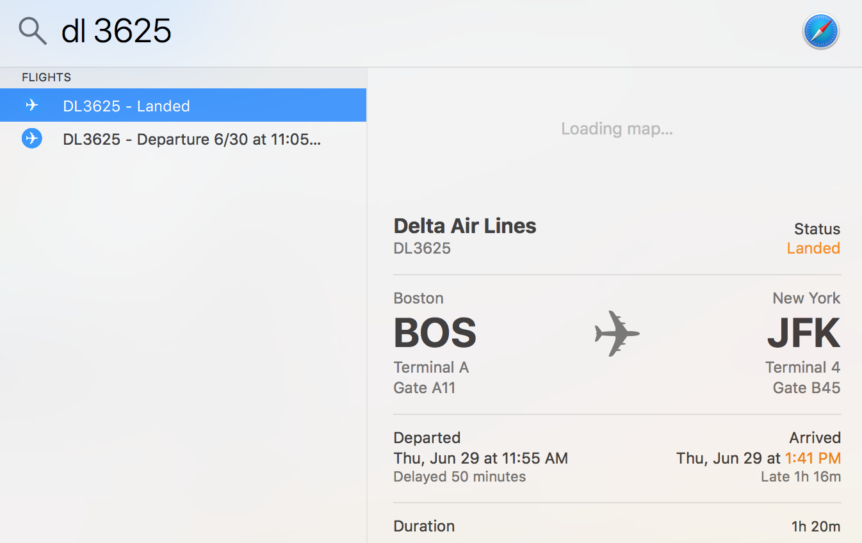
Task: Click the Gate A11 label
Action: coord(424,387)
